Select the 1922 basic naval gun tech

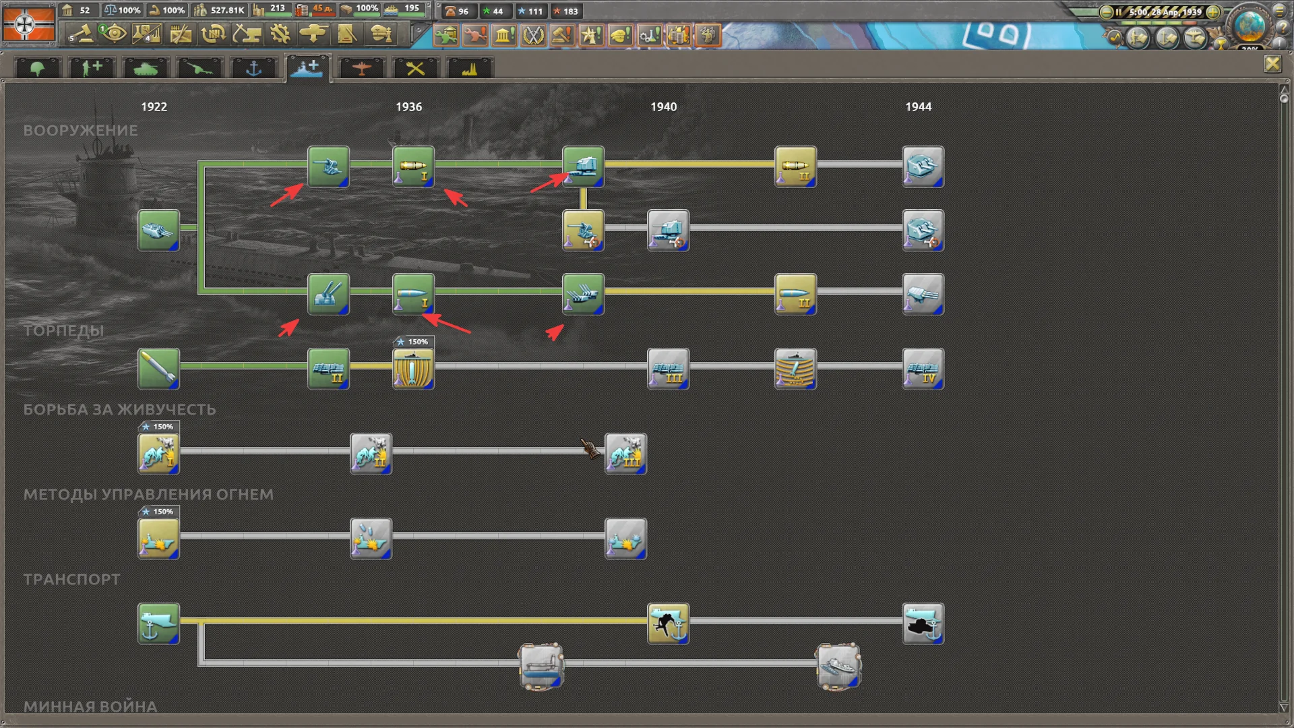(158, 231)
